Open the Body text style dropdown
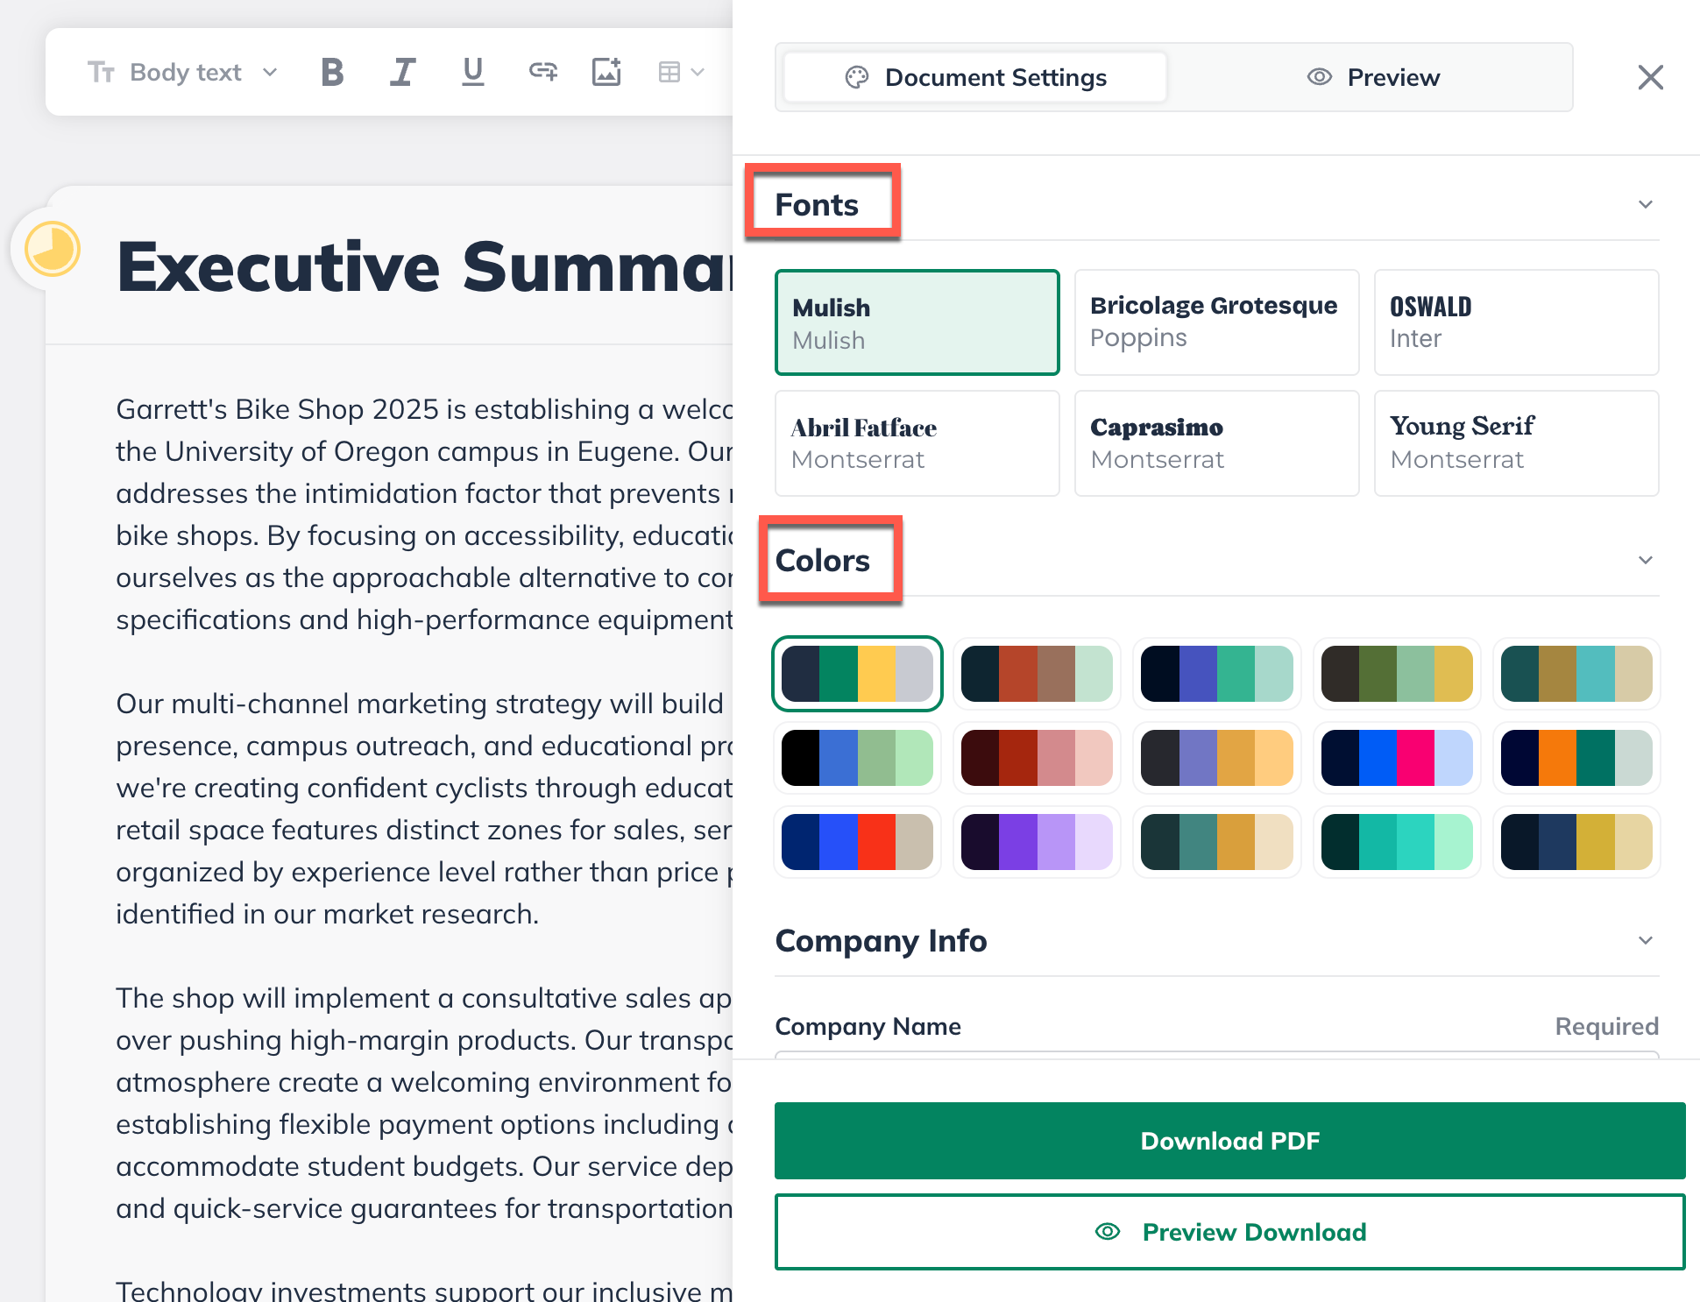1700x1302 pixels. point(184,72)
